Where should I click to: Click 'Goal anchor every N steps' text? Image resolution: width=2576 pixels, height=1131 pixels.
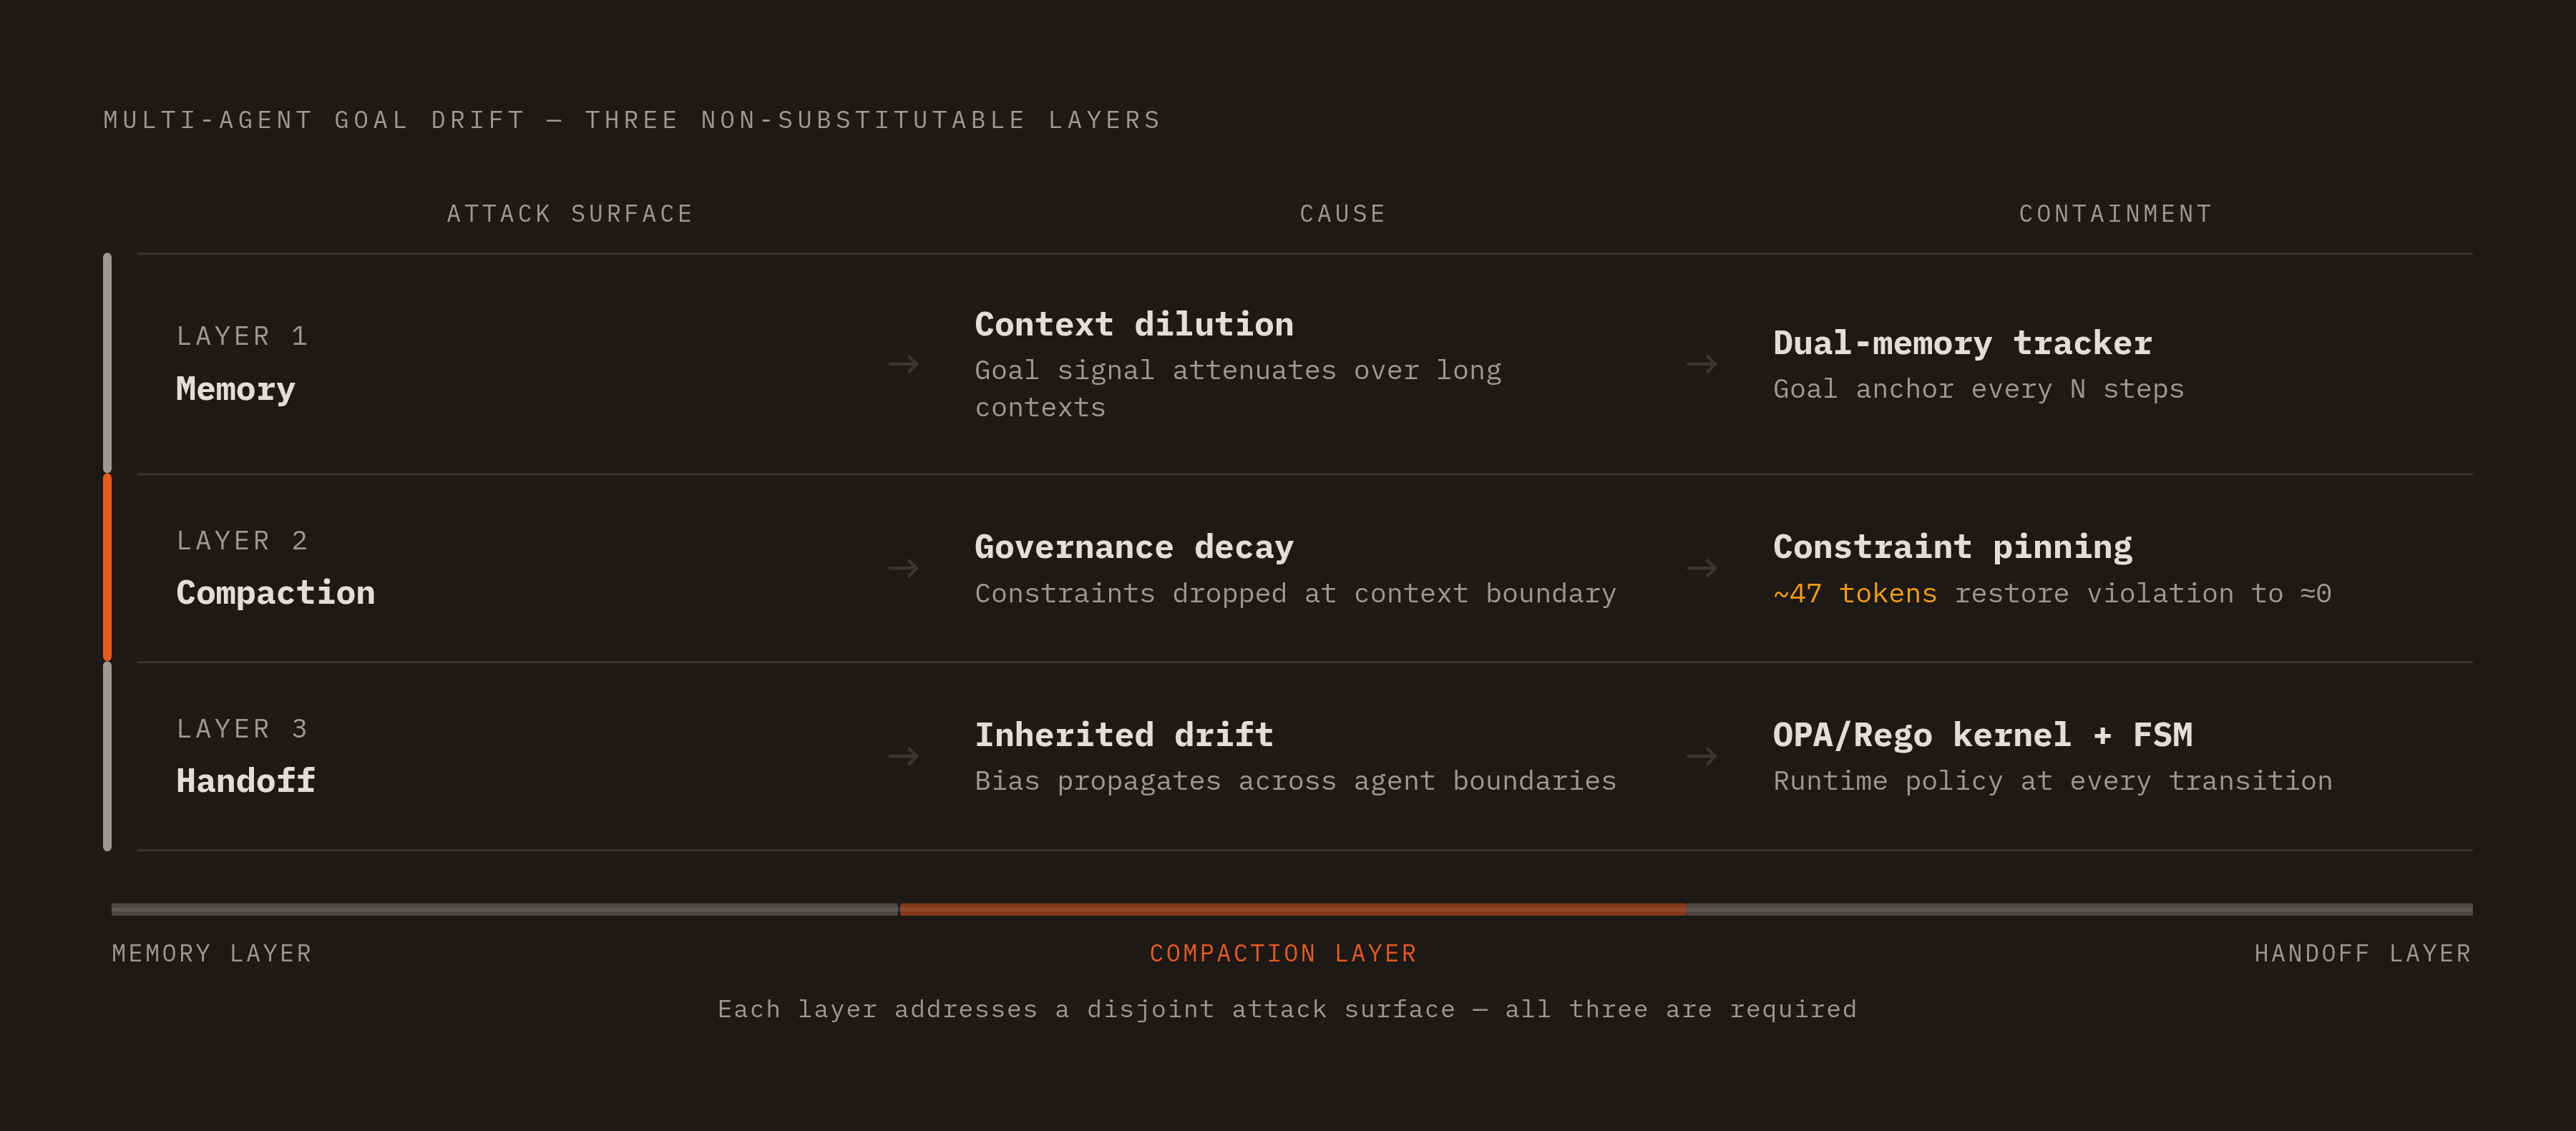click(x=1978, y=389)
